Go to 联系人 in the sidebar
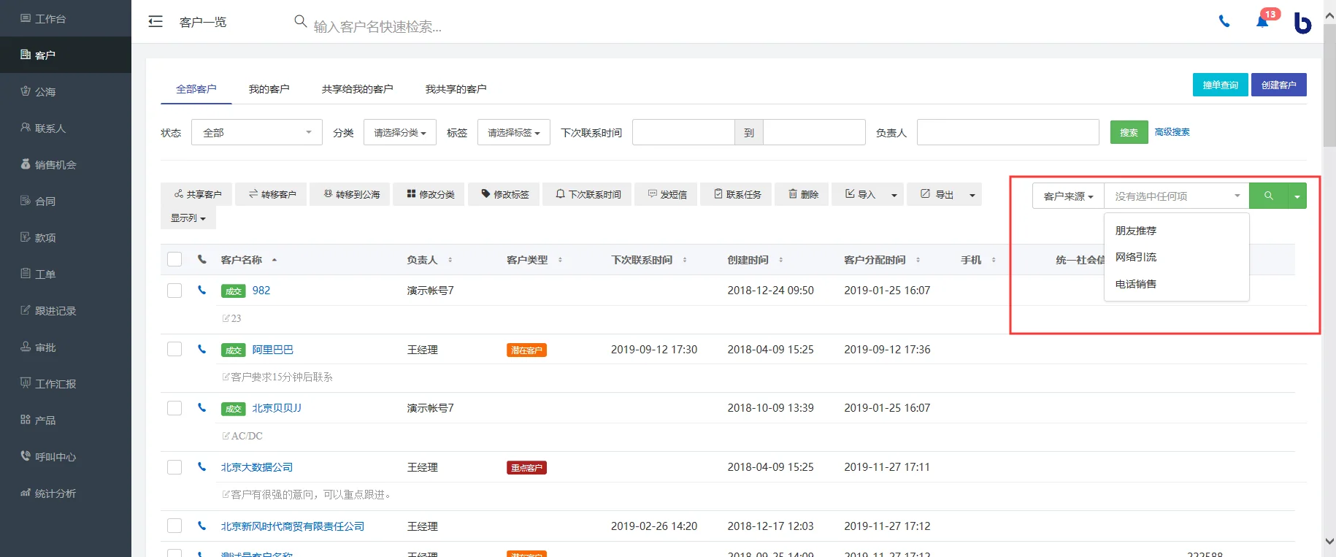This screenshot has height=557, width=1336. coord(66,128)
